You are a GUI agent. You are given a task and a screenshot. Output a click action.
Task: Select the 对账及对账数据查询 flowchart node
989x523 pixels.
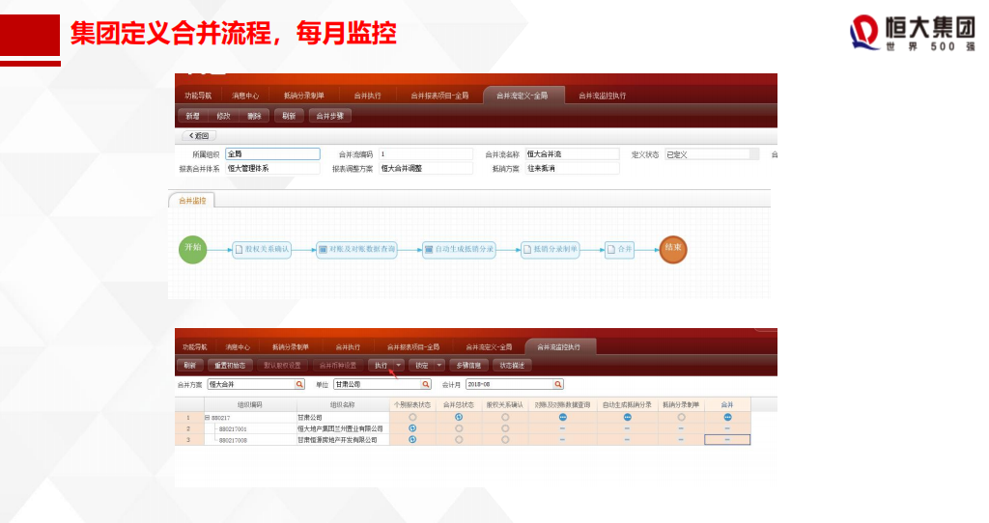pos(356,250)
